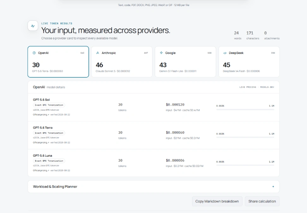Screen dimensions: 307x213
Task: Click the live token results pulse icon
Action: pos(33,26)
